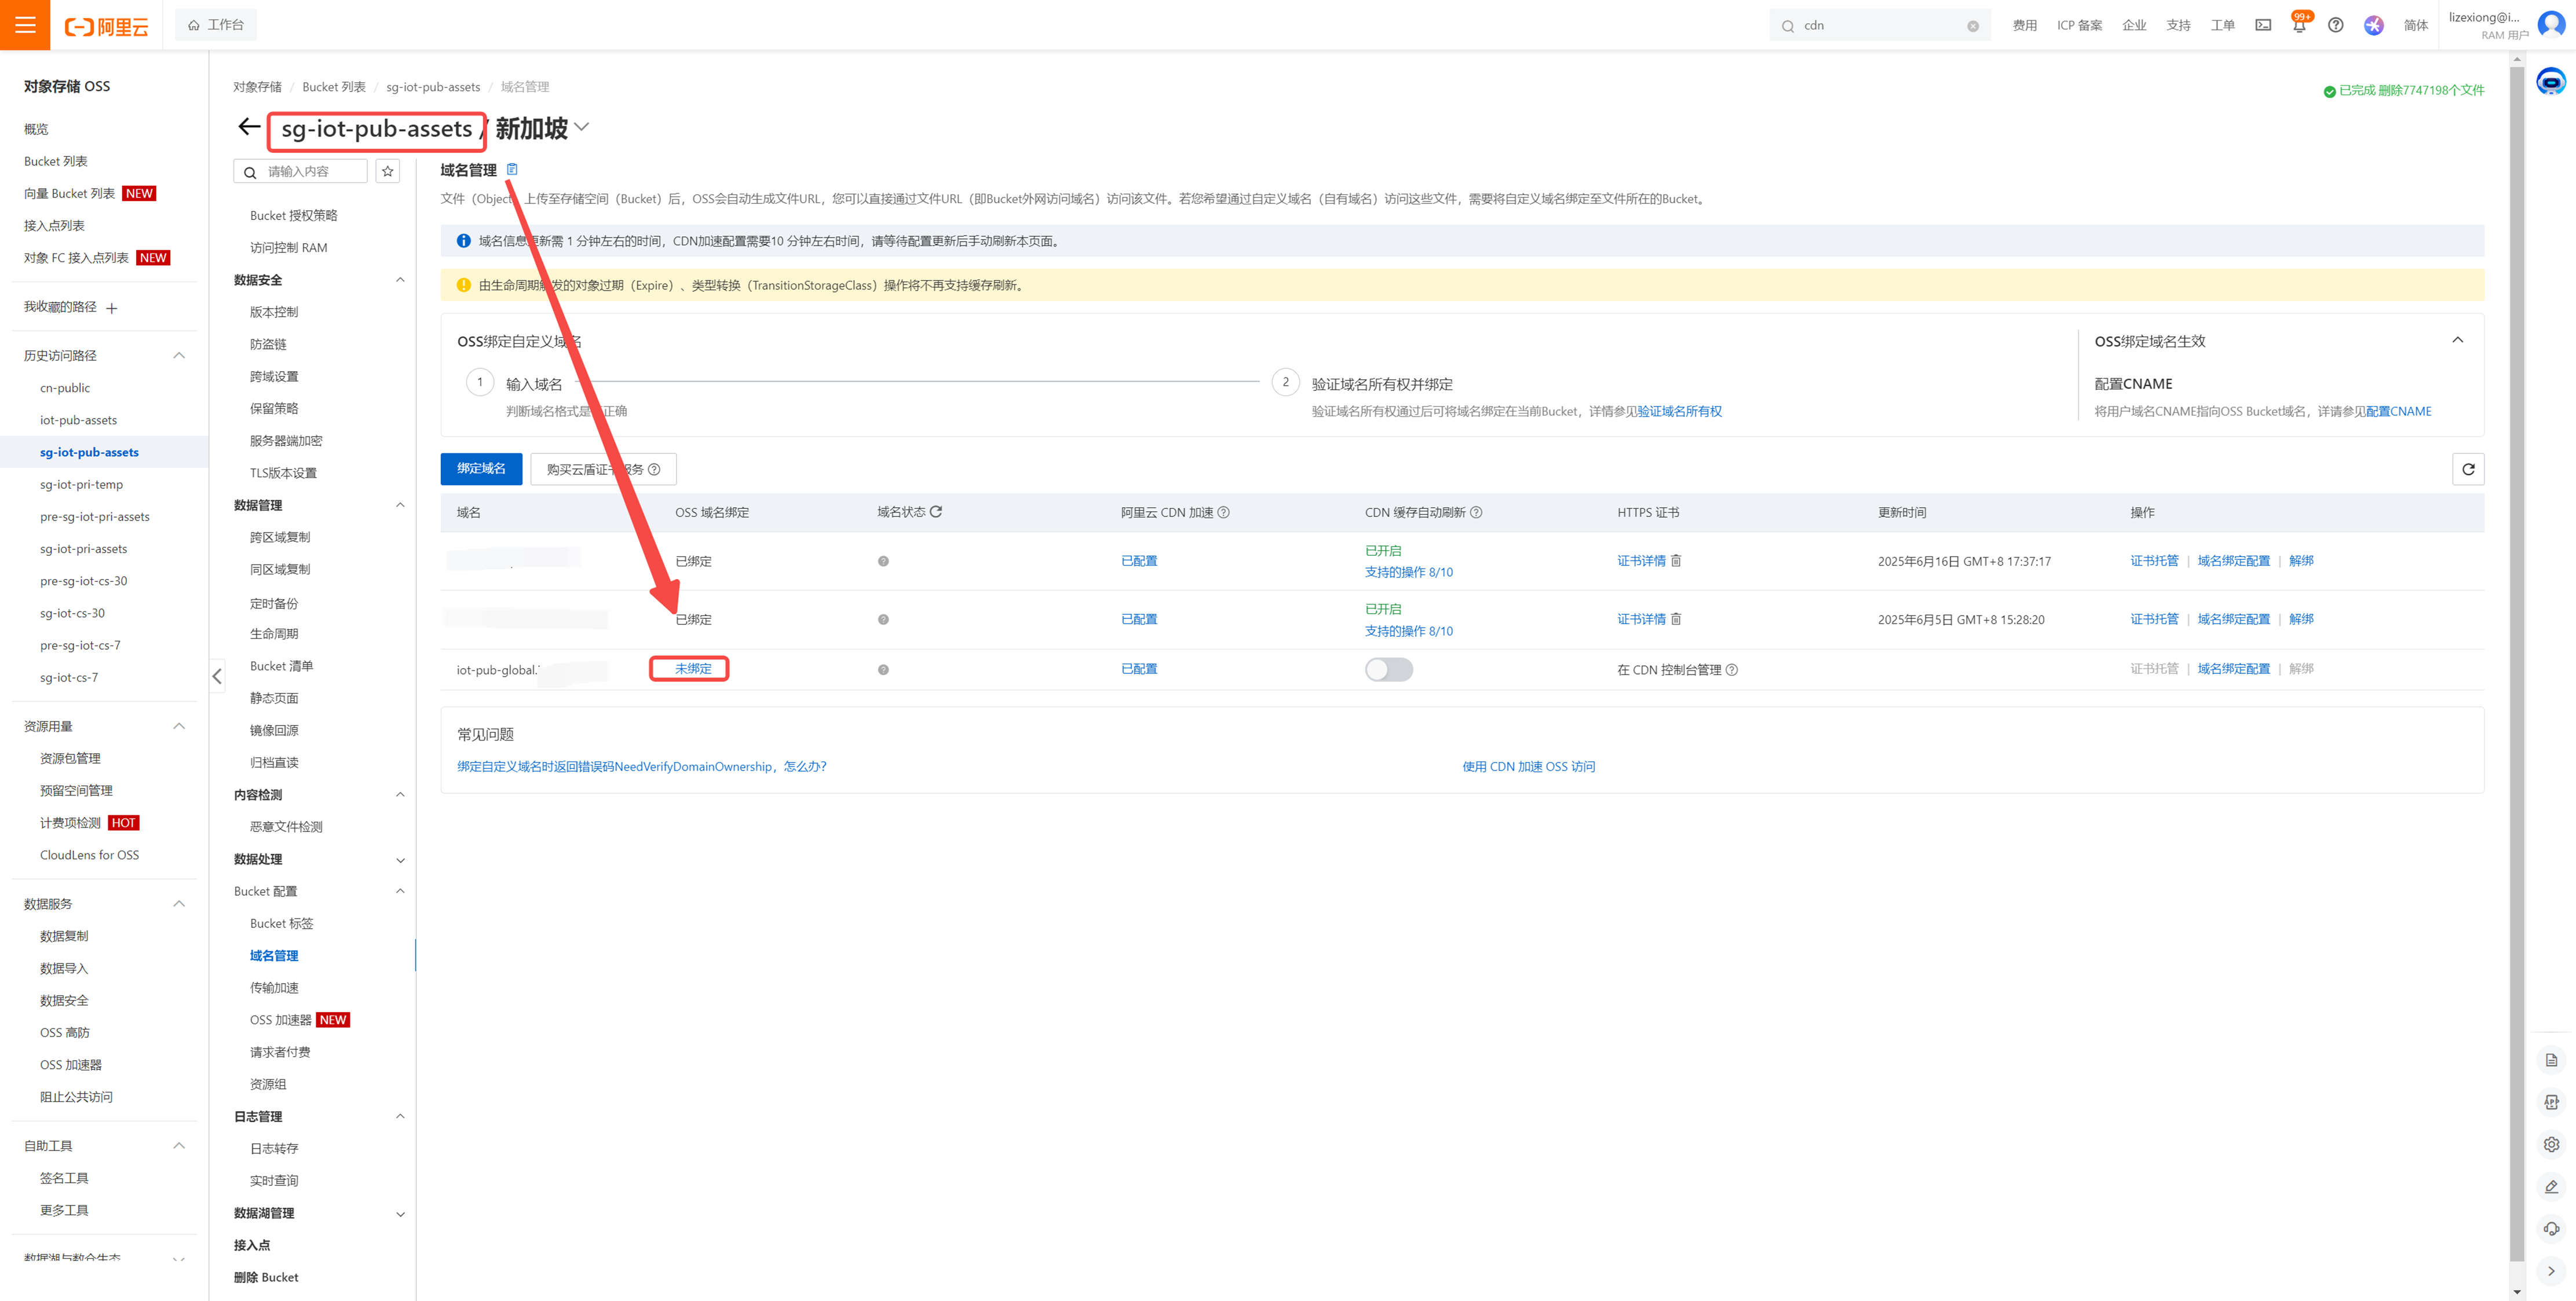Click the 绑定域名 button

click(481, 468)
